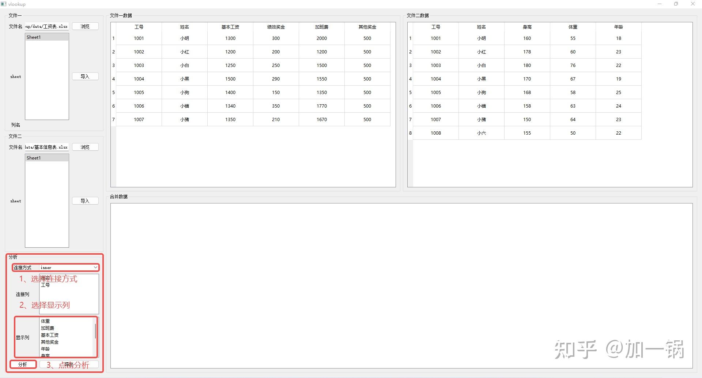
Task: Select 年龄 in the 显示列 list
Action: click(x=45, y=349)
